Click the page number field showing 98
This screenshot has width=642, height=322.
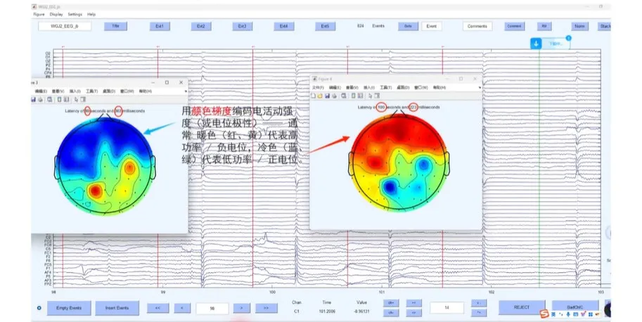point(211,308)
